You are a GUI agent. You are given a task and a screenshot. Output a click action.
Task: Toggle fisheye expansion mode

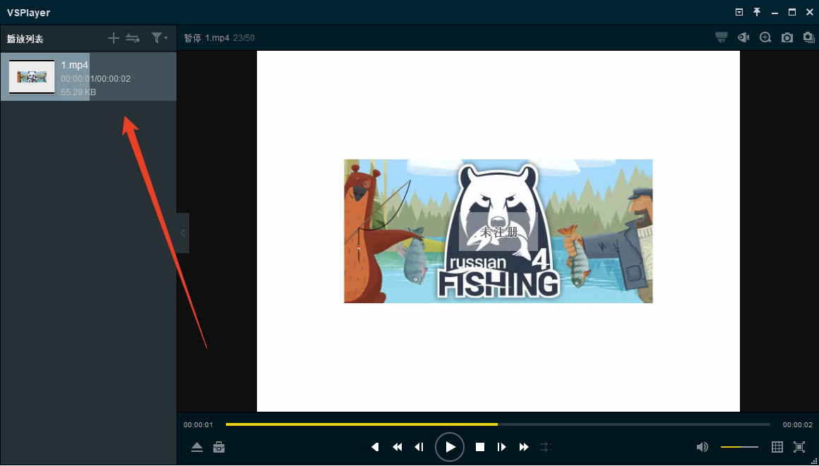coord(743,37)
